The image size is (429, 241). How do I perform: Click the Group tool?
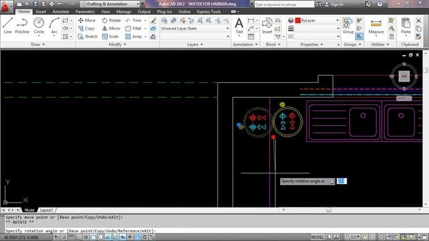point(348,25)
